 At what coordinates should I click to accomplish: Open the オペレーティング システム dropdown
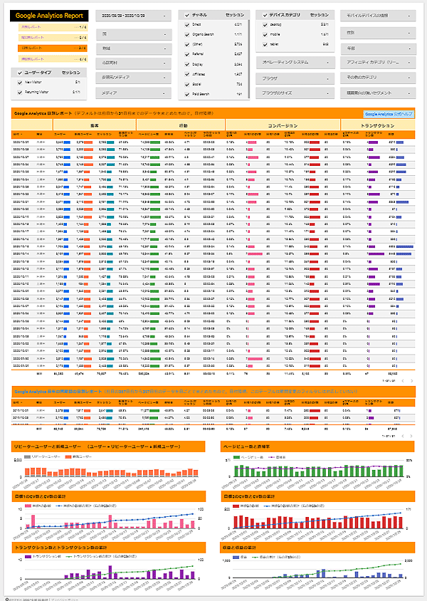[295, 62]
